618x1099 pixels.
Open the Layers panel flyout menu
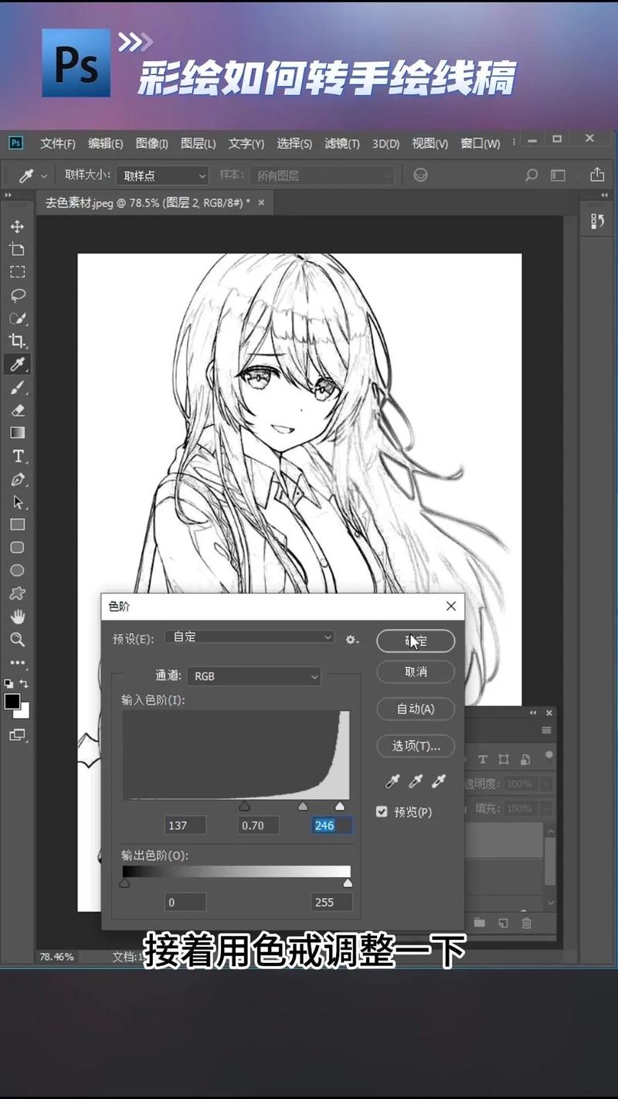pos(547,730)
